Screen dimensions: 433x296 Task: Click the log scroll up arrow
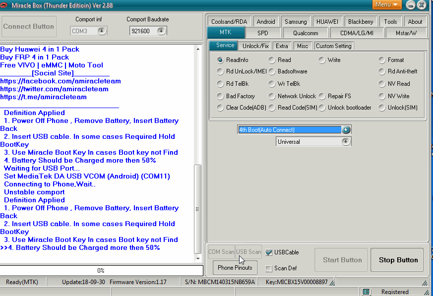pyautogui.click(x=198, y=49)
